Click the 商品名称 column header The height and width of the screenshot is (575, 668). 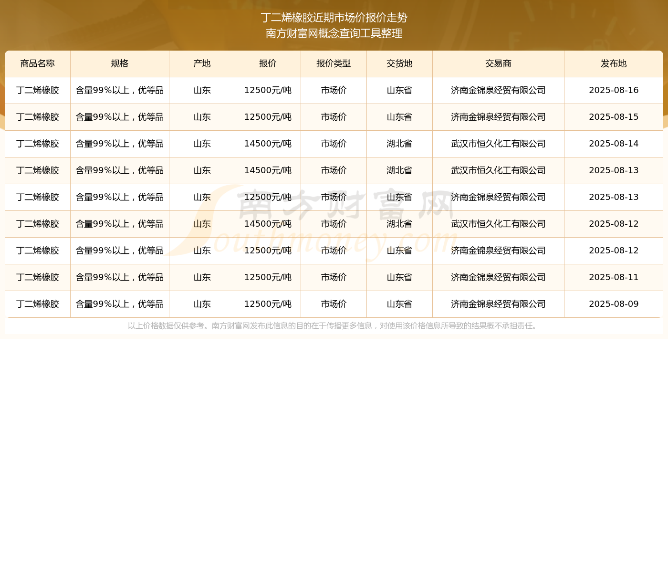pyautogui.click(x=38, y=64)
